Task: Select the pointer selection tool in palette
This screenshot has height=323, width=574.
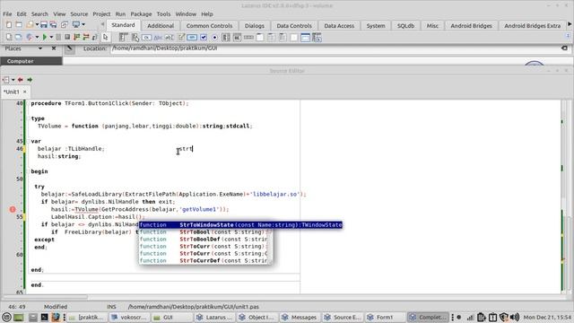Action: [x=106, y=37]
